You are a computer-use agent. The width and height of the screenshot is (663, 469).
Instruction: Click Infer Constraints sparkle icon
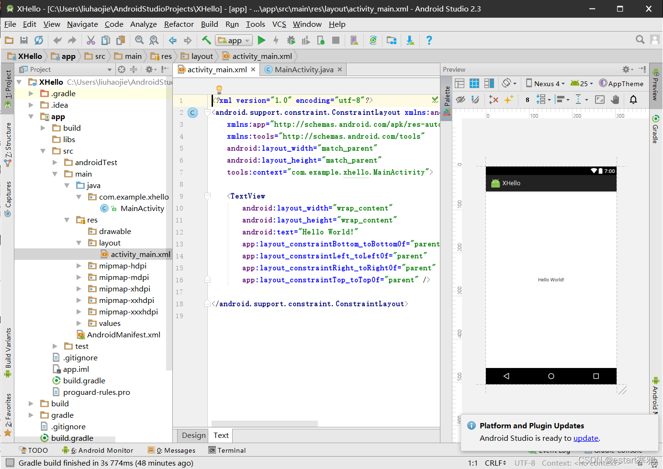coord(508,100)
